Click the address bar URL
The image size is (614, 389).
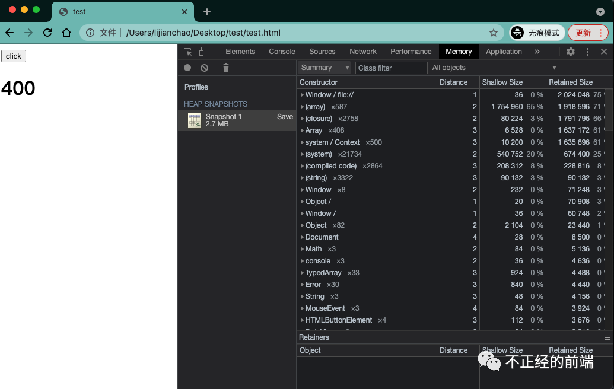coord(203,33)
